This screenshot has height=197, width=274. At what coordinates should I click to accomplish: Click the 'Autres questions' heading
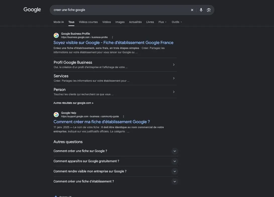pyautogui.click(x=68, y=142)
